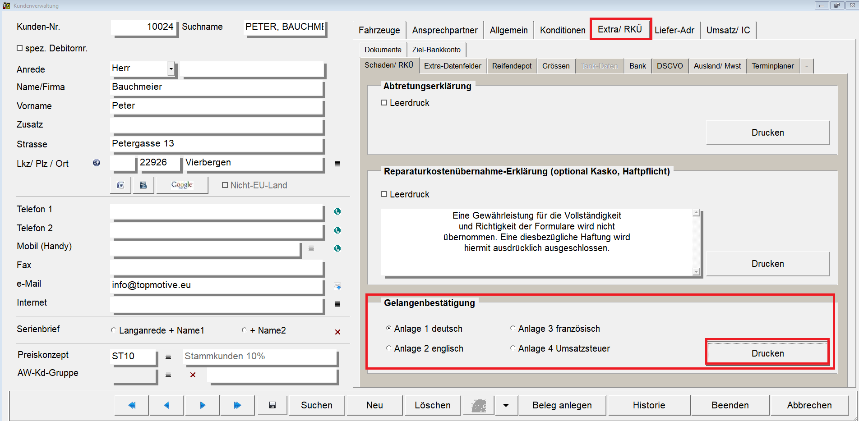The width and height of the screenshot is (859, 421).
Task: Click Beleg anlegen
Action: 562,405
